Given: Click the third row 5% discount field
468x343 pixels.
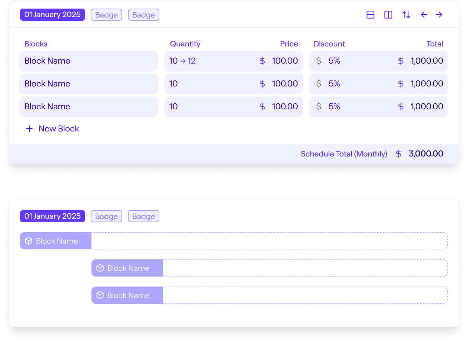Looking at the screenshot, I should [x=334, y=106].
